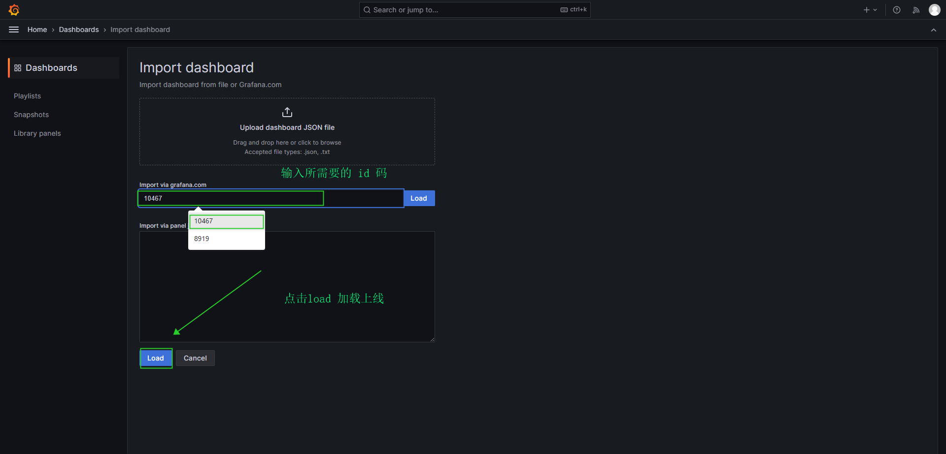Click the Home breadcrumb link
This screenshot has height=454, width=946.
point(37,30)
